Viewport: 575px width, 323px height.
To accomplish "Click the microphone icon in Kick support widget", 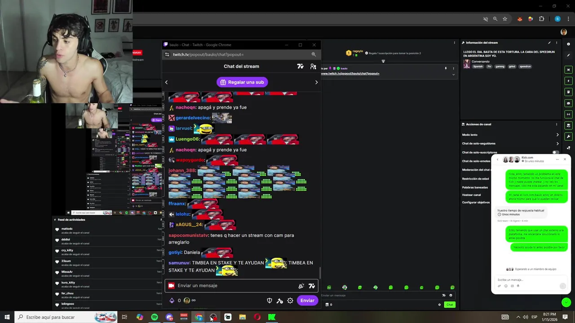I will [x=518, y=286].
